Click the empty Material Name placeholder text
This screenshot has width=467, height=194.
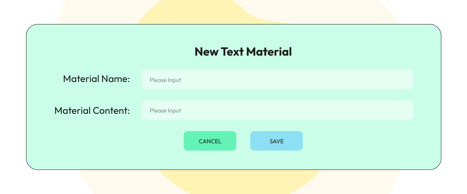pyautogui.click(x=165, y=80)
